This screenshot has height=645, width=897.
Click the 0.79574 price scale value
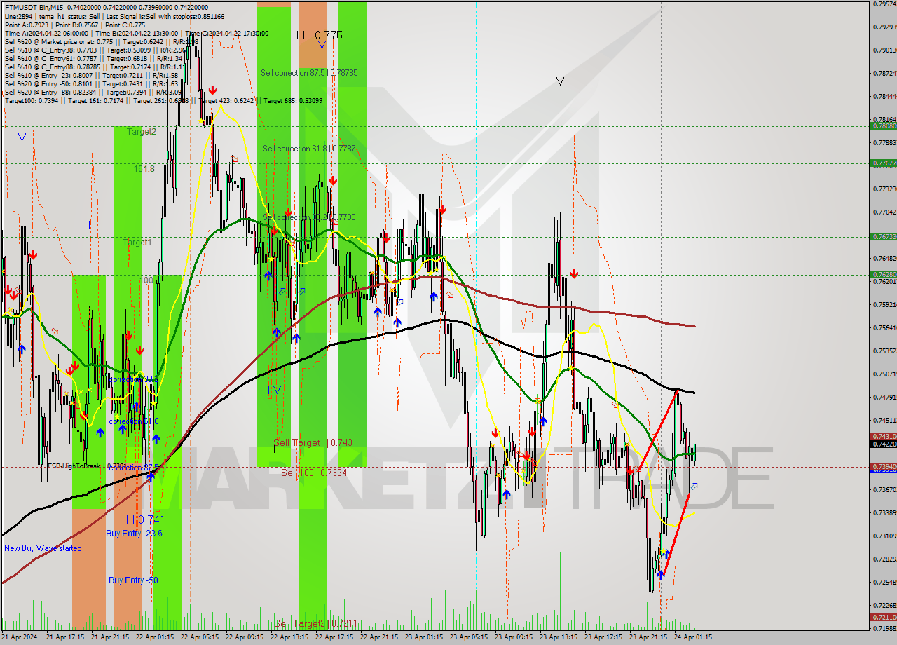point(884,4)
